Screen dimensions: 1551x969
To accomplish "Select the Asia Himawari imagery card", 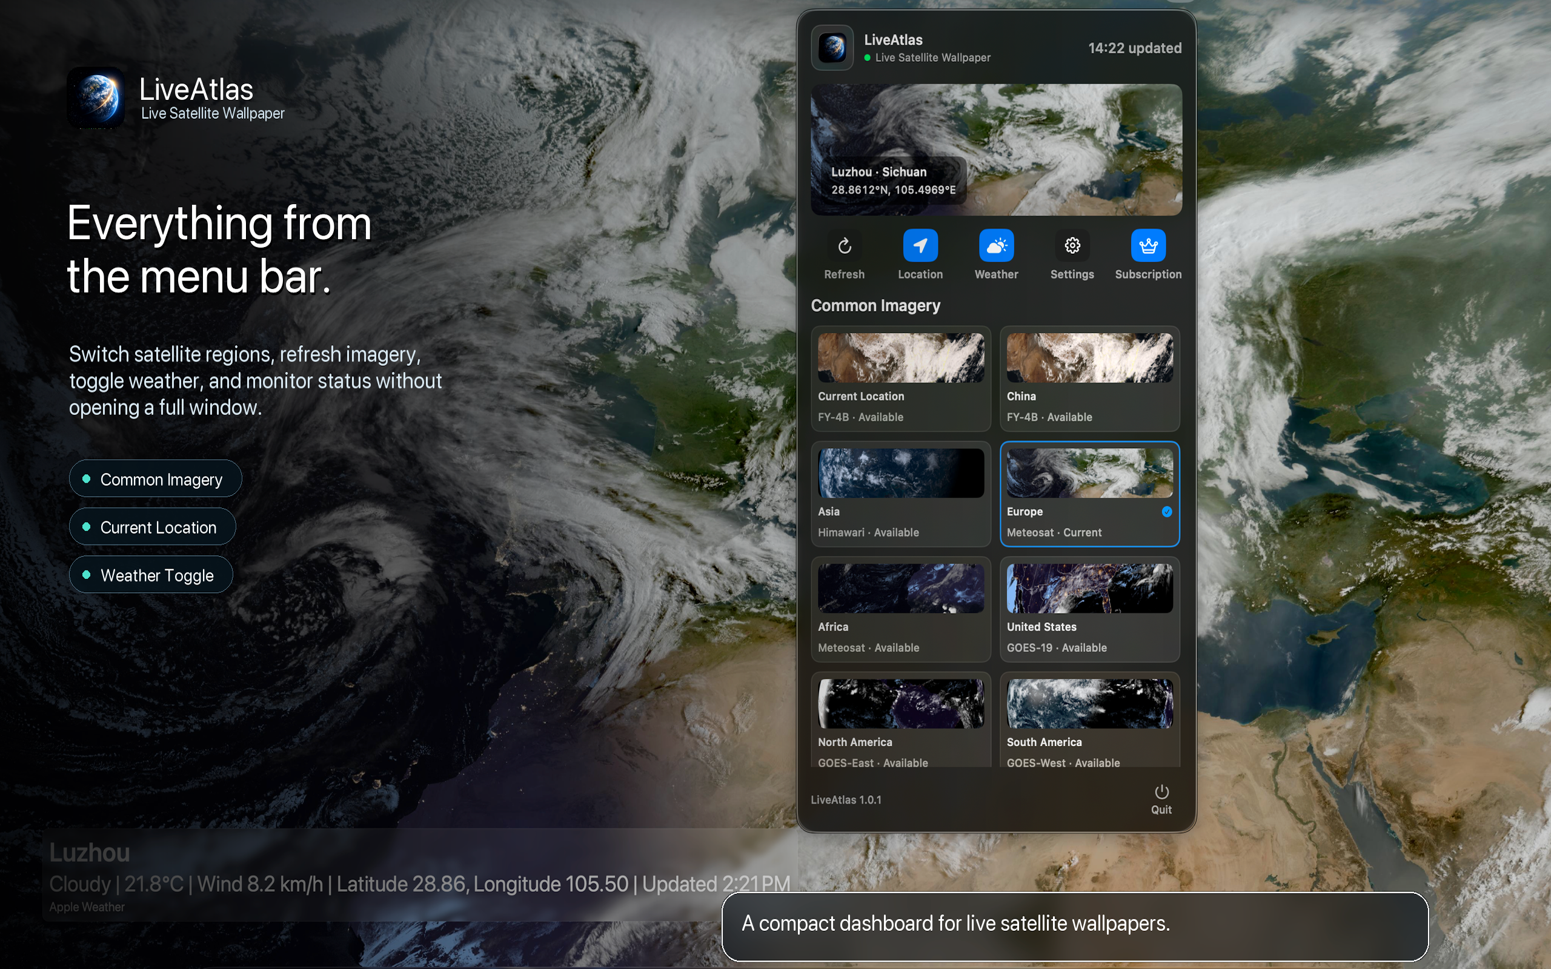I will (900, 494).
